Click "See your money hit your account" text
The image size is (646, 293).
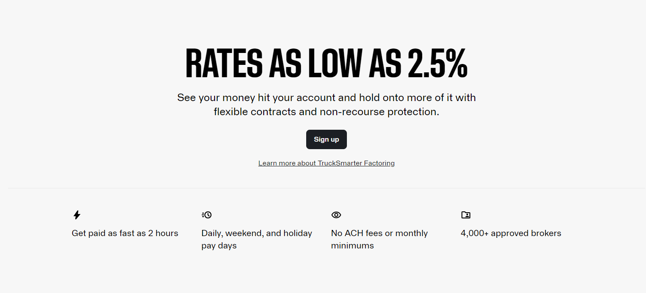click(251, 98)
